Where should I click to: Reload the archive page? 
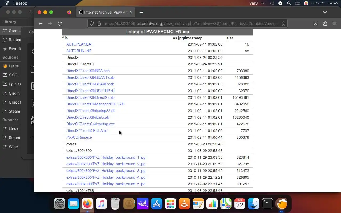coord(60,24)
